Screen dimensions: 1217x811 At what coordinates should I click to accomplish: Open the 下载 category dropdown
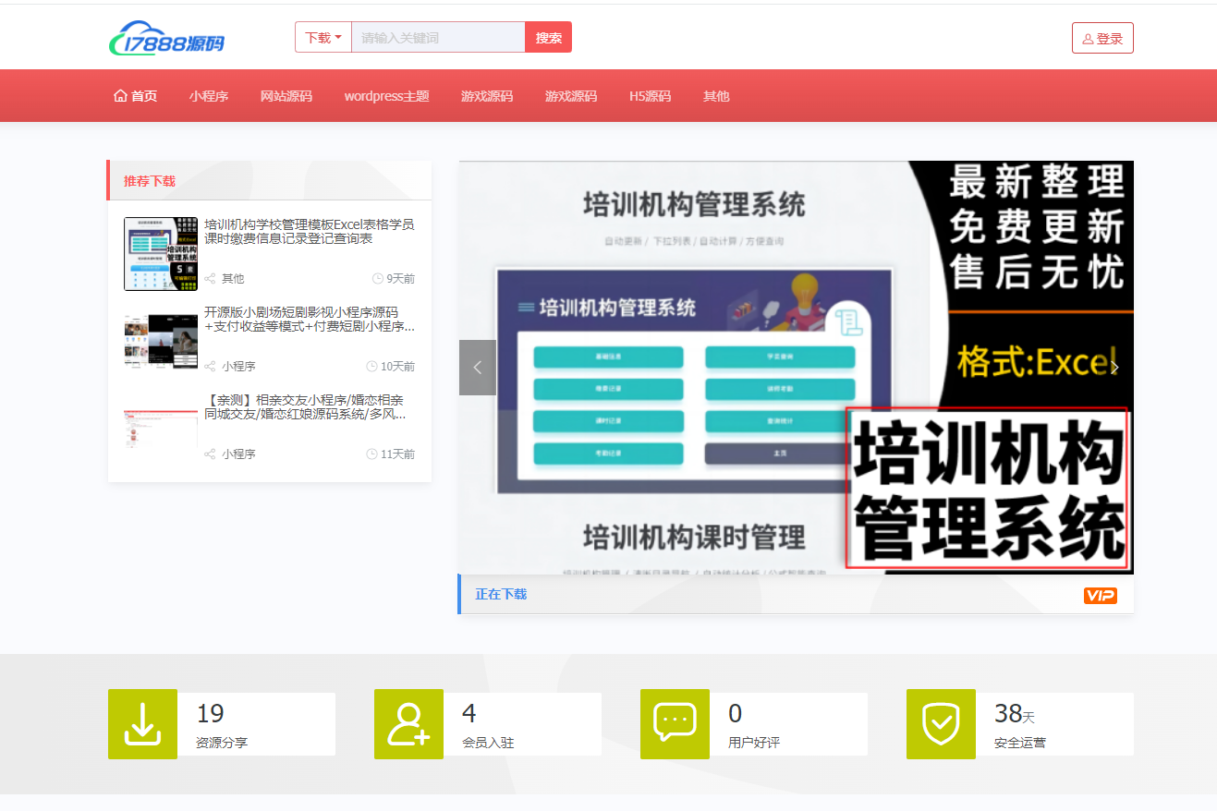[323, 37]
